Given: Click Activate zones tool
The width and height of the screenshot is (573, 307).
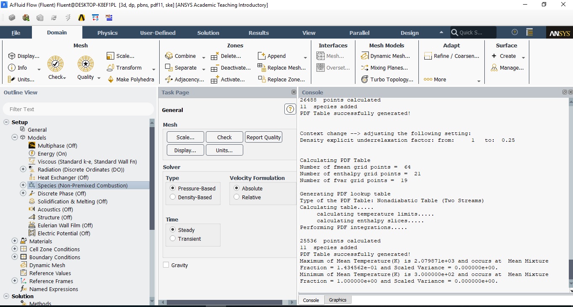Looking at the screenshot, I should [228, 79].
